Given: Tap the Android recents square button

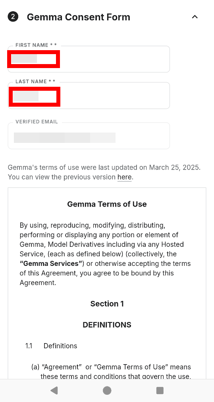Looking at the screenshot, I should click(160, 390).
